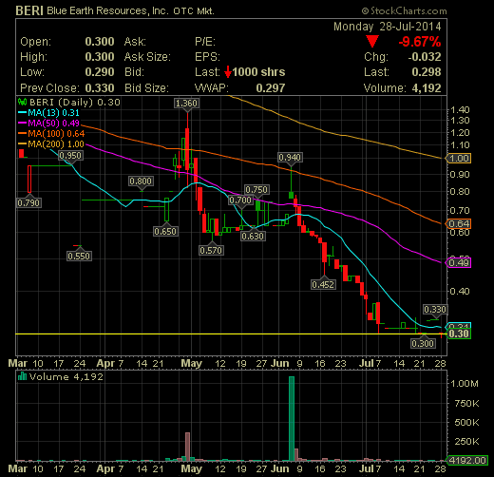Click the cyan MA(13) legend line swatch
Viewport: 494px width, 477px height.
(x=23, y=112)
